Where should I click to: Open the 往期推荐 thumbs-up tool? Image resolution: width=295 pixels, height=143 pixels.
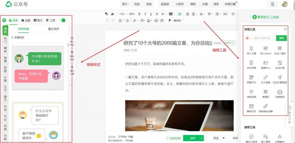coord(280,94)
